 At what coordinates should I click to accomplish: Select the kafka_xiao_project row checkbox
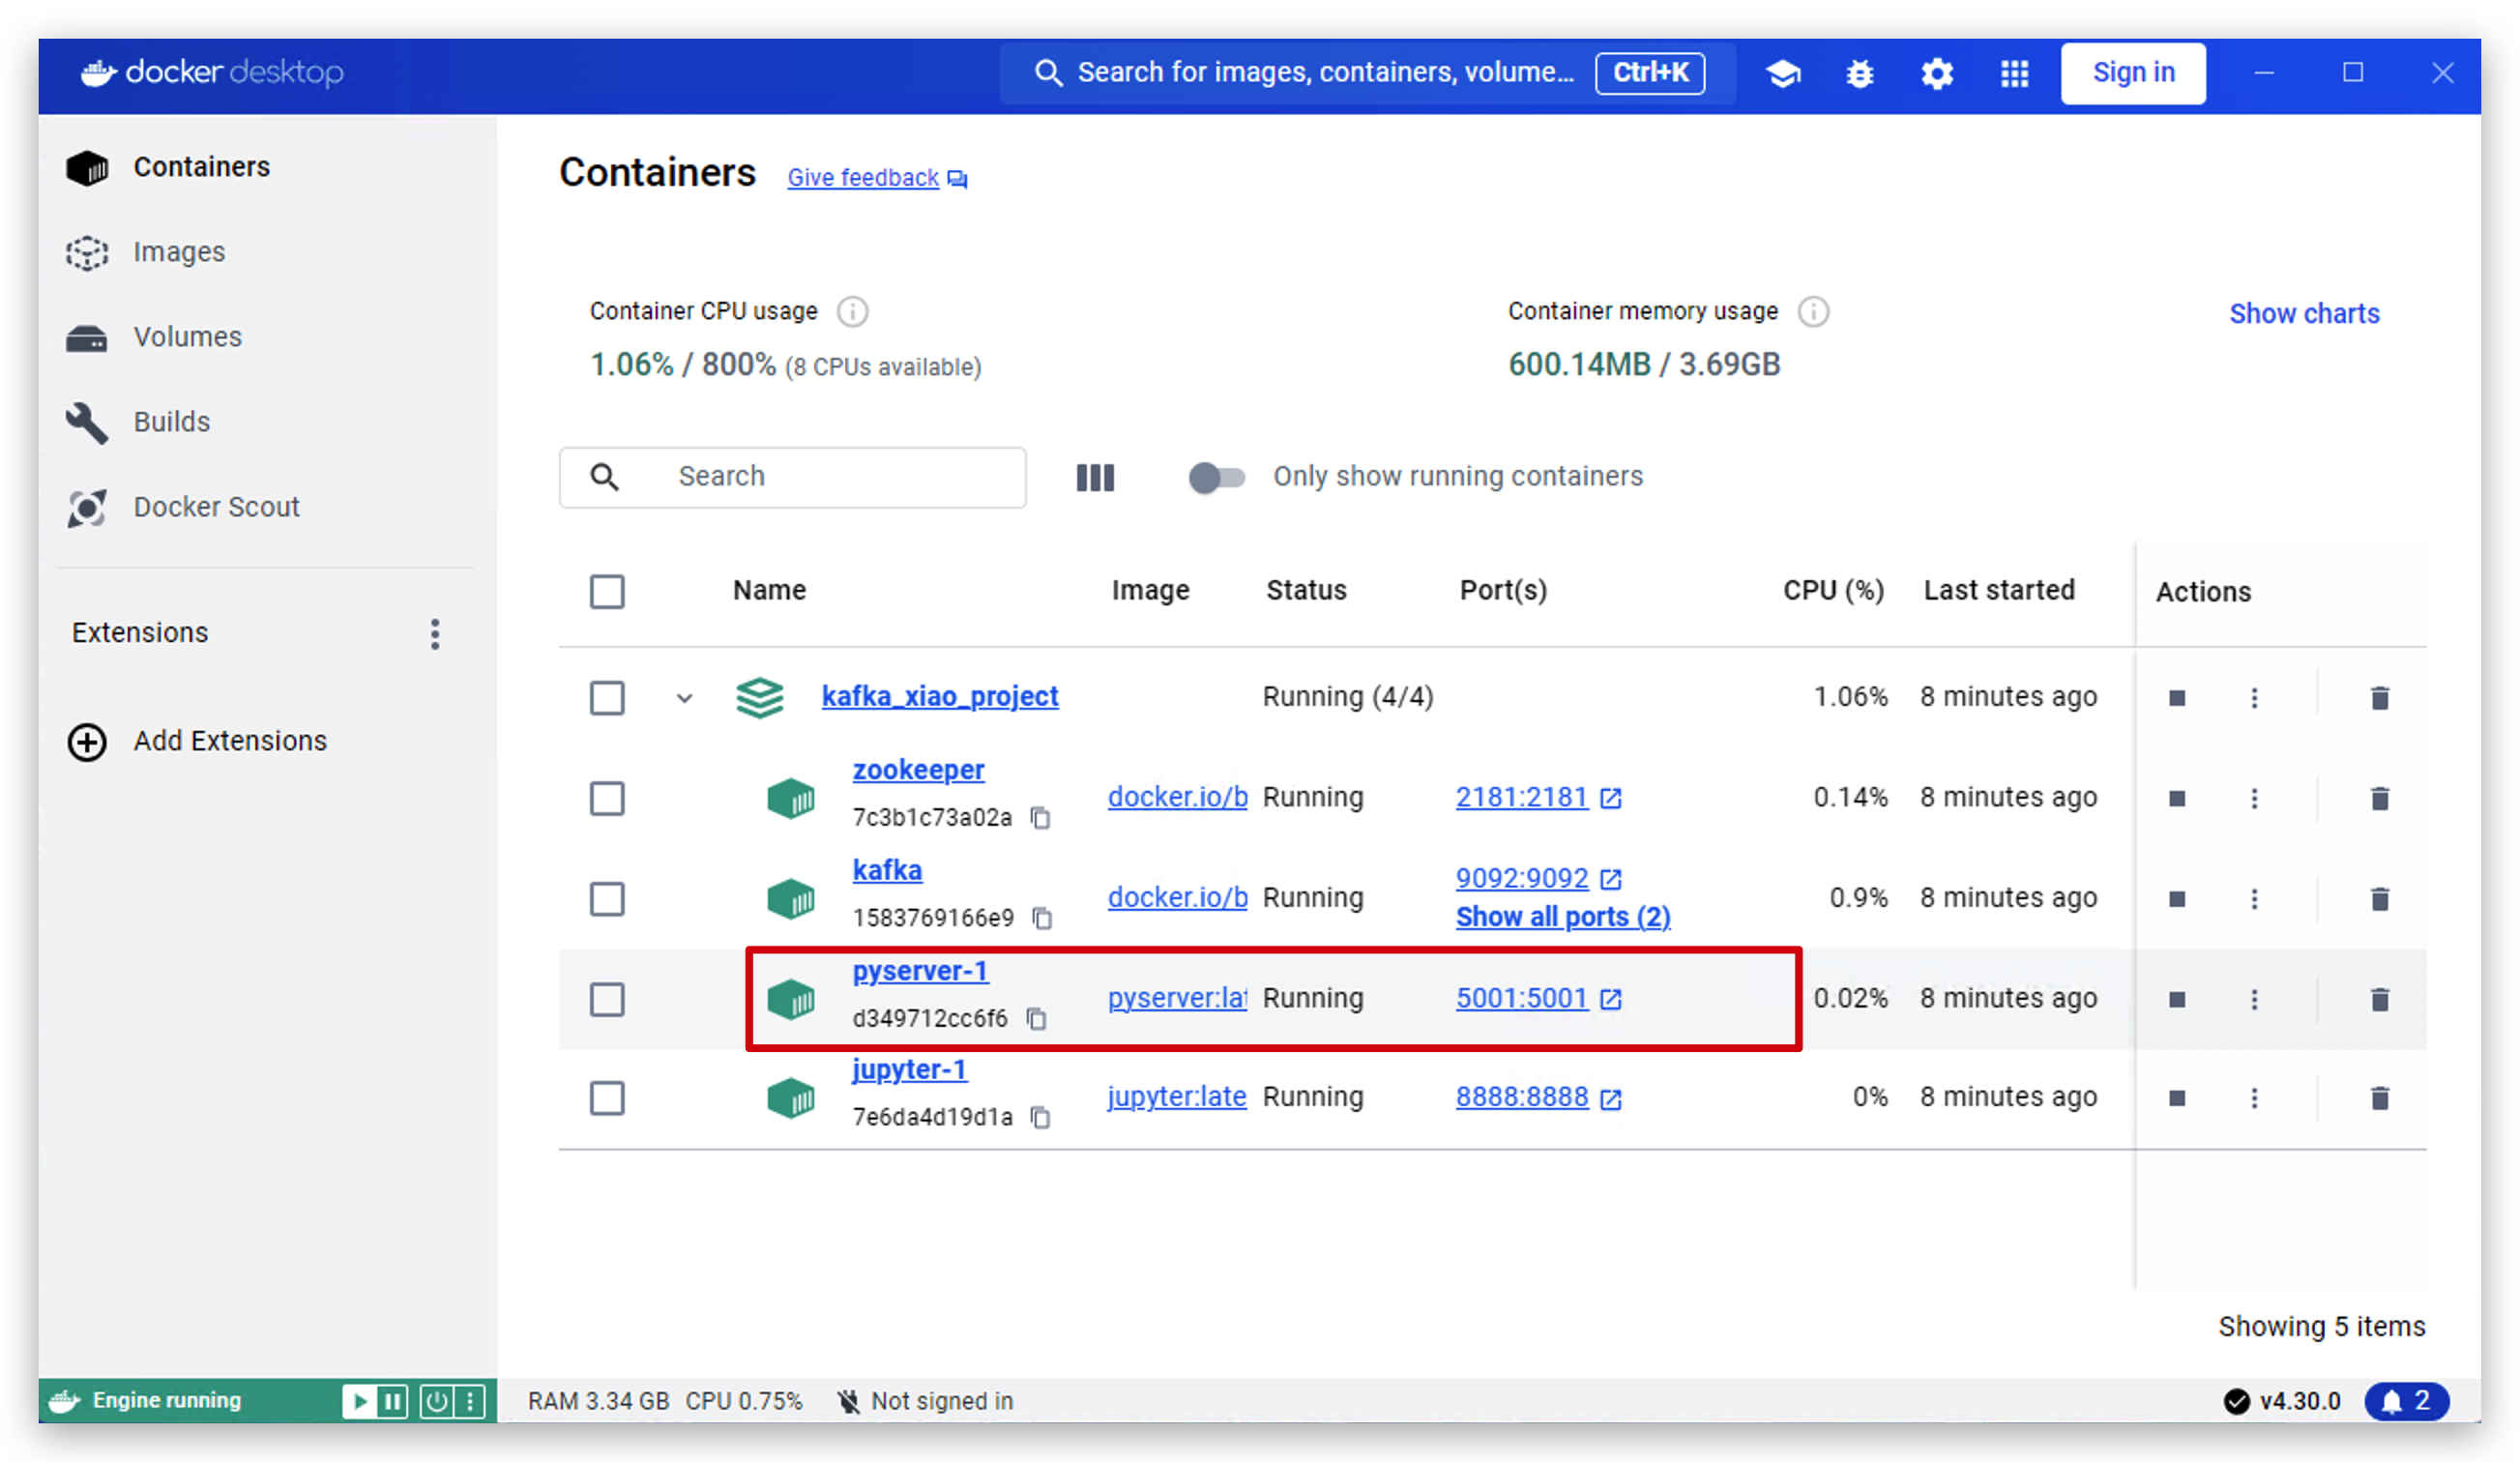[607, 697]
